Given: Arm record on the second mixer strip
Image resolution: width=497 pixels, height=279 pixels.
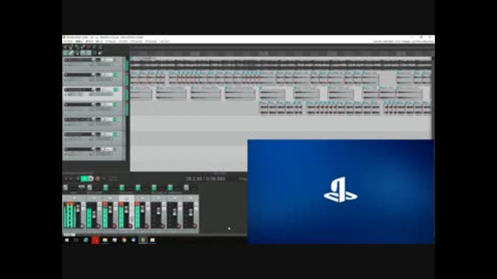Looking at the screenshot, I should pos(98,226).
